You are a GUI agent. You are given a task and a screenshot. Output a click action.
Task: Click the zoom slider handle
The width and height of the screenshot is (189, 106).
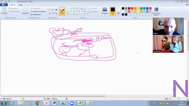[x=179, y=99]
